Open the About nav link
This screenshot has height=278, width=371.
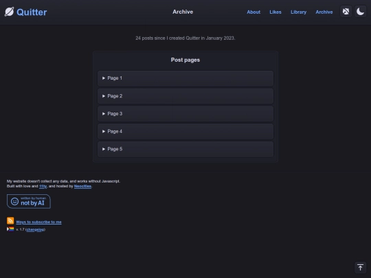tap(254, 12)
